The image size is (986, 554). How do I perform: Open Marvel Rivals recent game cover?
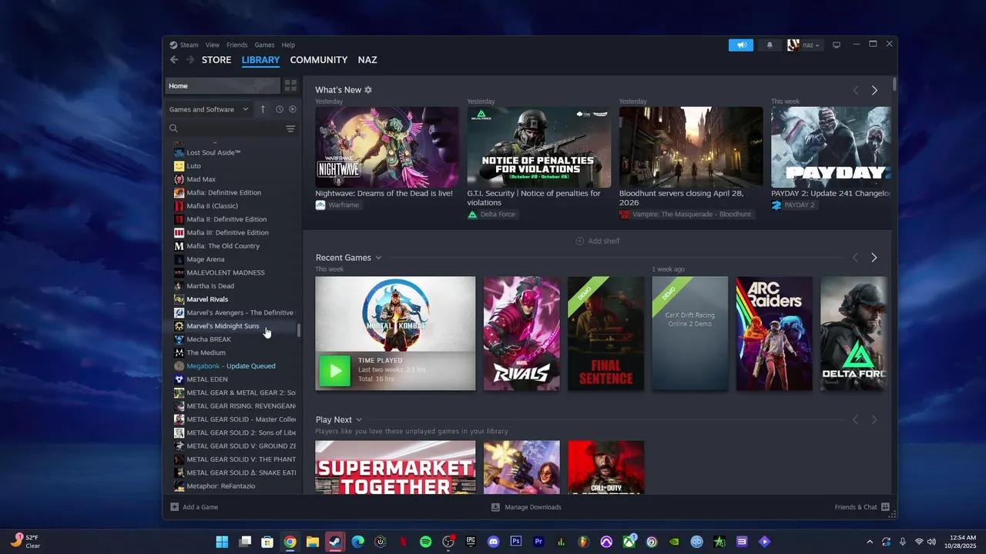(x=522, y=333)
